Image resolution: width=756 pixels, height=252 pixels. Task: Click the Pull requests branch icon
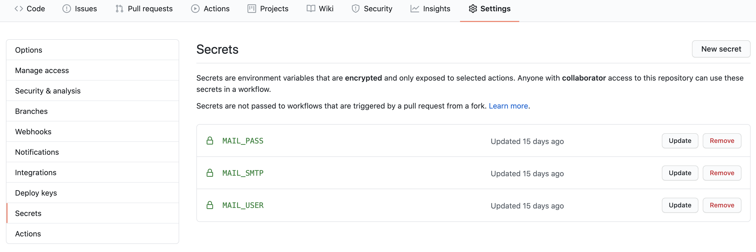(x=119, y=9)
